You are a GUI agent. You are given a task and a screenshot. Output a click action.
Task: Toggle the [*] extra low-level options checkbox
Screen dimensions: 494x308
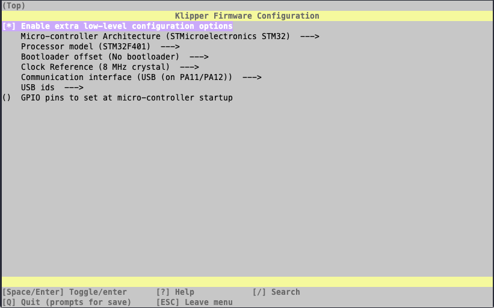(x=10, y=26)
